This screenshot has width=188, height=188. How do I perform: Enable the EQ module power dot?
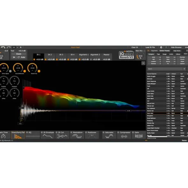point(27,132)
